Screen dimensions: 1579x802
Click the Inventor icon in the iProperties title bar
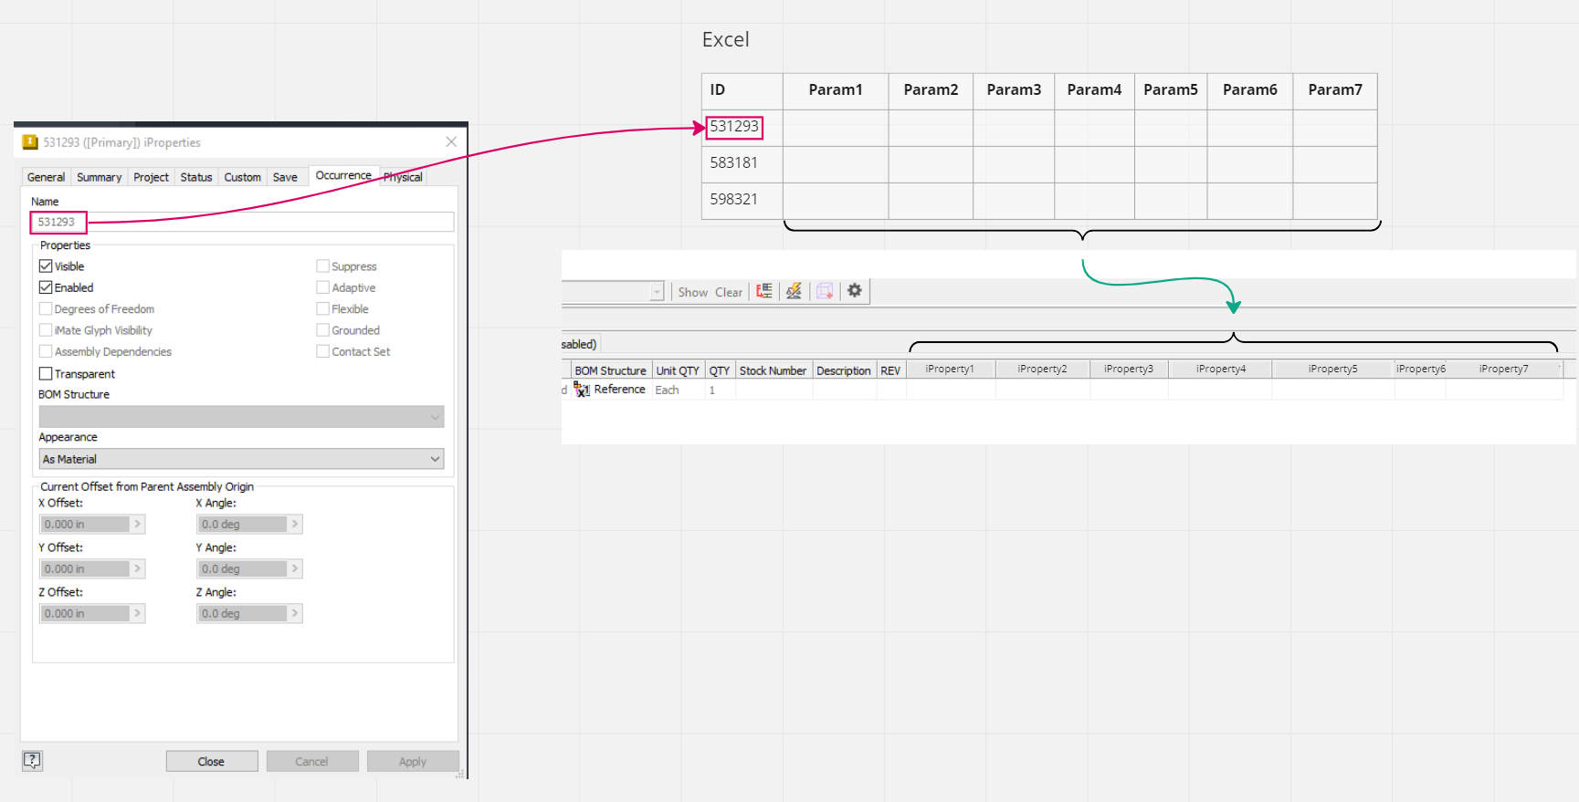(x=30, y=142)
